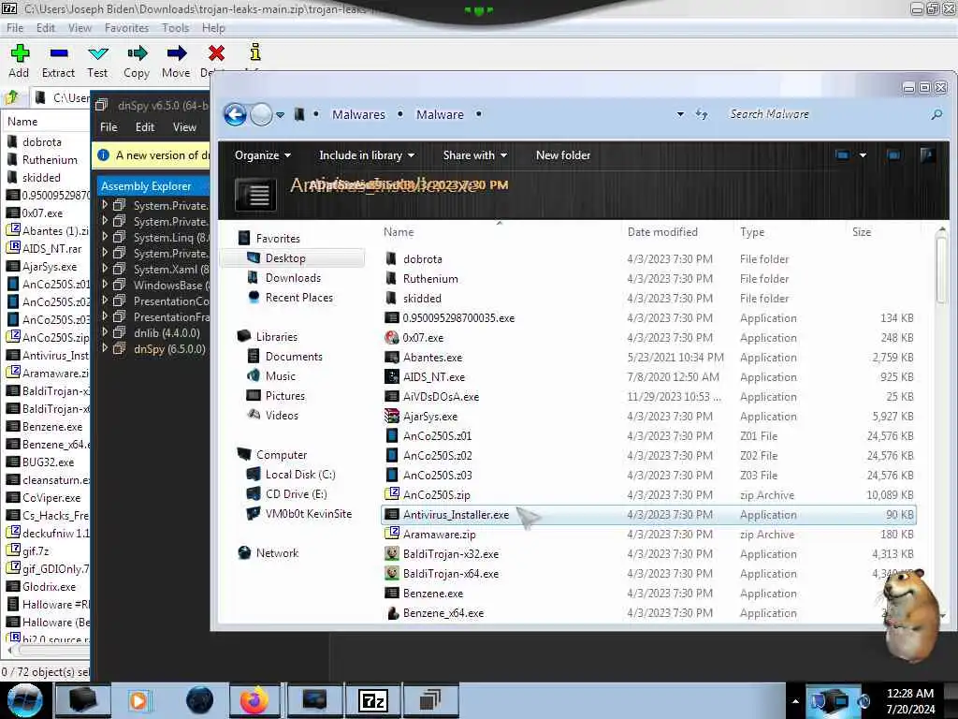The image size is (958, 719).
Task: Click Malware breadcrumb segment
Action: click(x=440, y=114)
